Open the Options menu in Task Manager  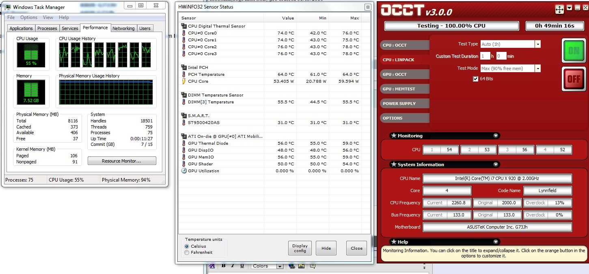29,17
